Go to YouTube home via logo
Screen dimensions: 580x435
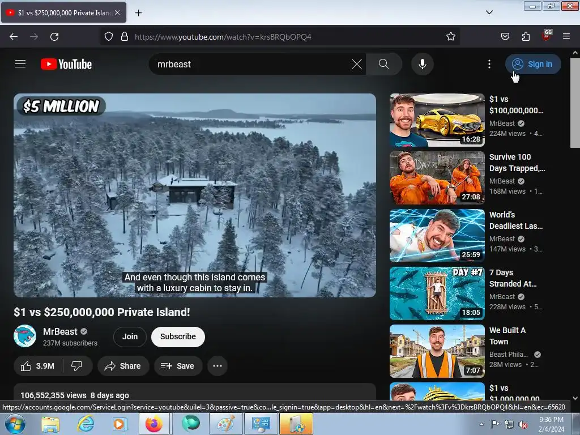pos(66,64)
